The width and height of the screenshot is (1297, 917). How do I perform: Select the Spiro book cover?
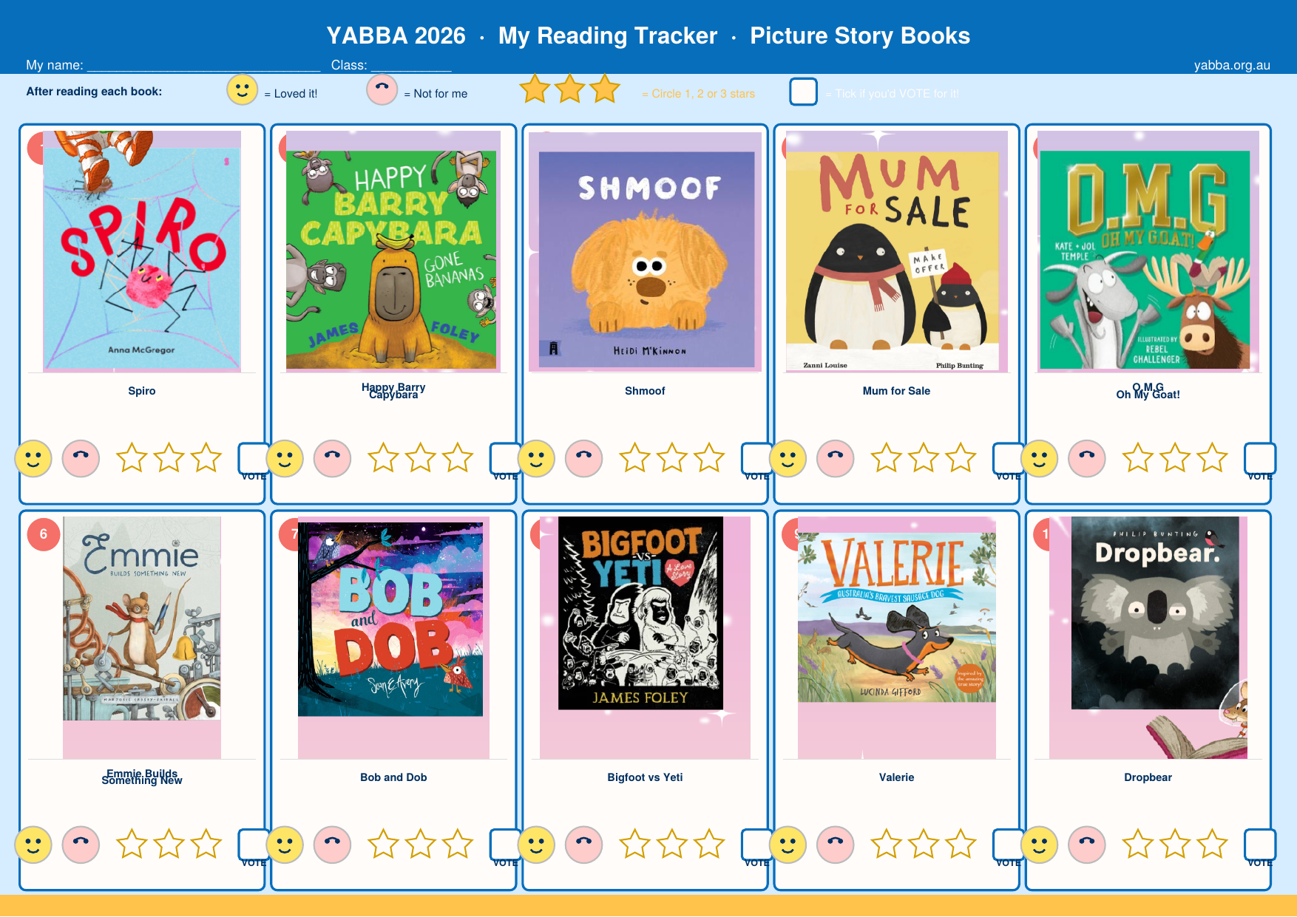(x=142, y=251)
